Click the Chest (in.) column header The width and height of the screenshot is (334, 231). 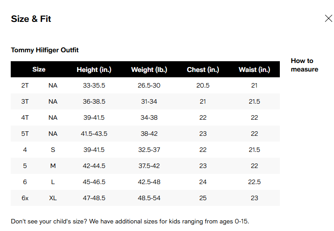pyautogui.click(x=203, y=70)
